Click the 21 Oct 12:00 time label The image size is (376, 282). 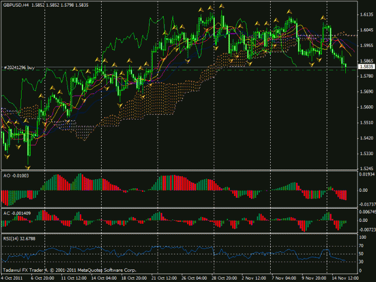[x=164, y=278]
